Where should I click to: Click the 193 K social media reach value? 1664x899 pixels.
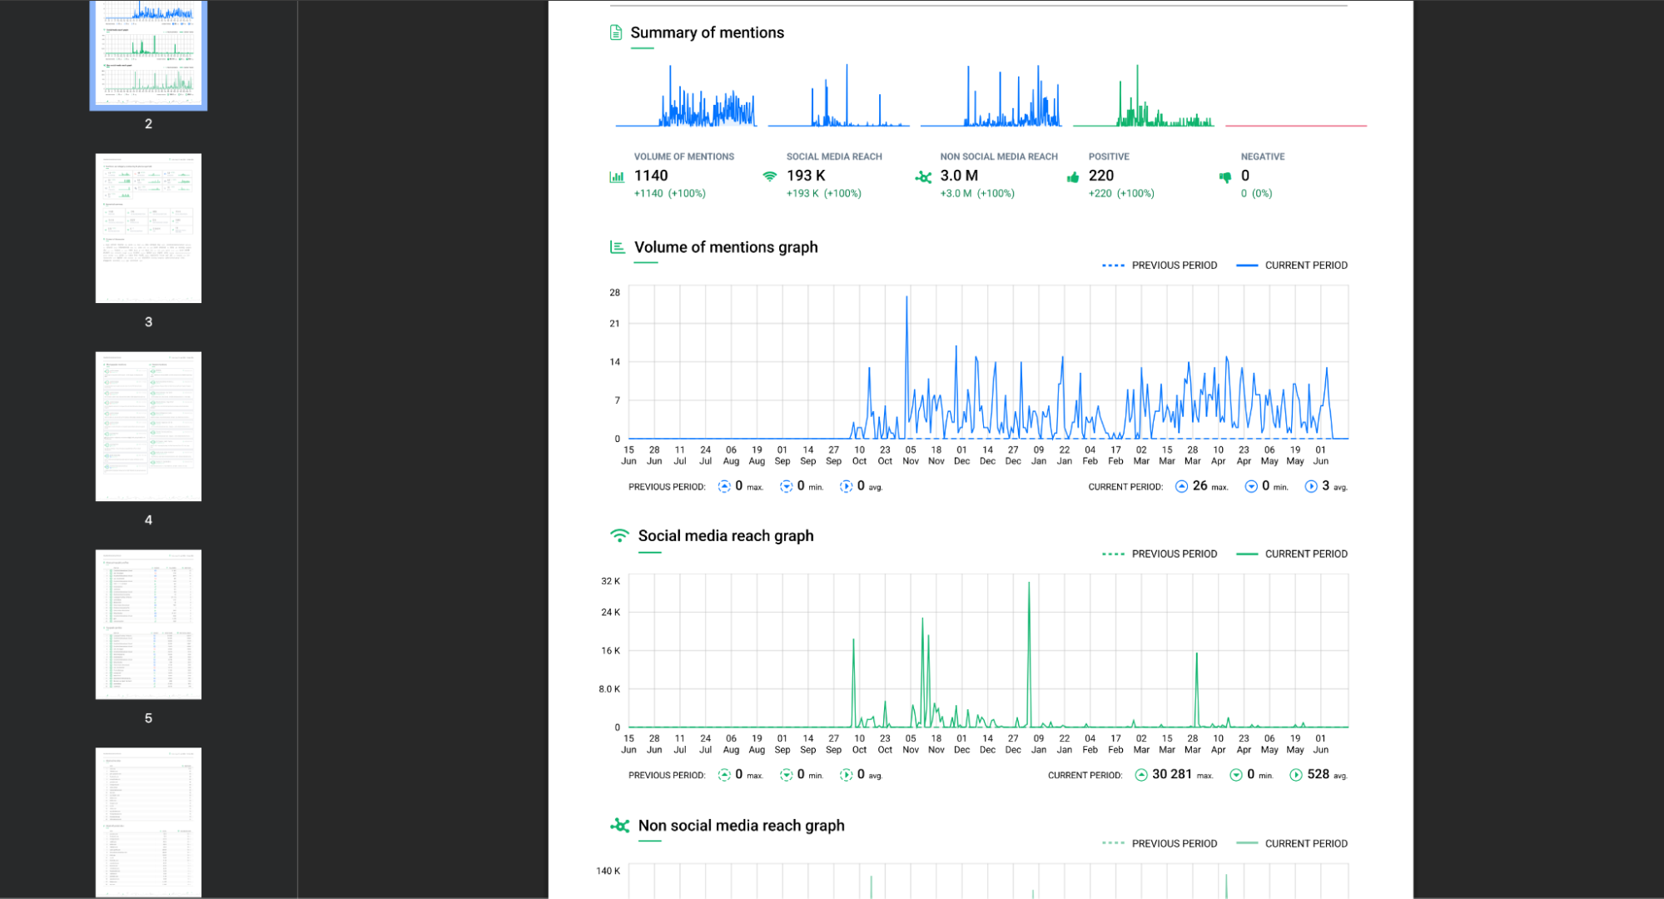click(x=806, y=176)
